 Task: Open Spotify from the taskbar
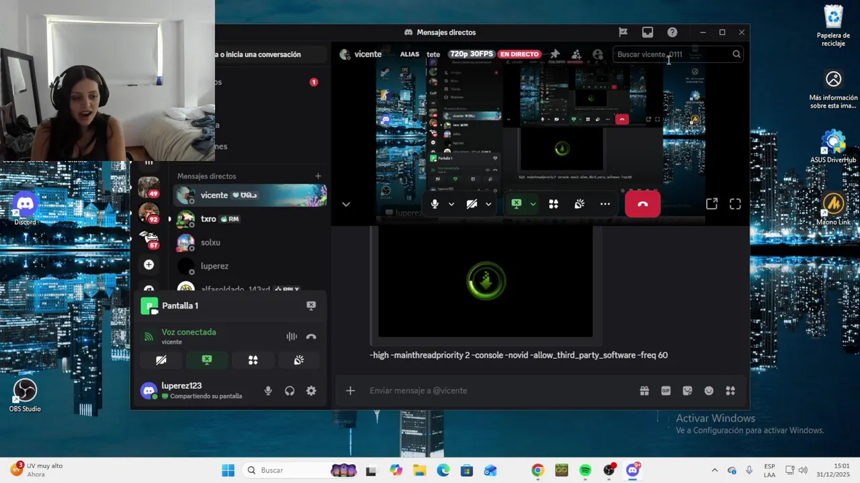tap(585, 470)
